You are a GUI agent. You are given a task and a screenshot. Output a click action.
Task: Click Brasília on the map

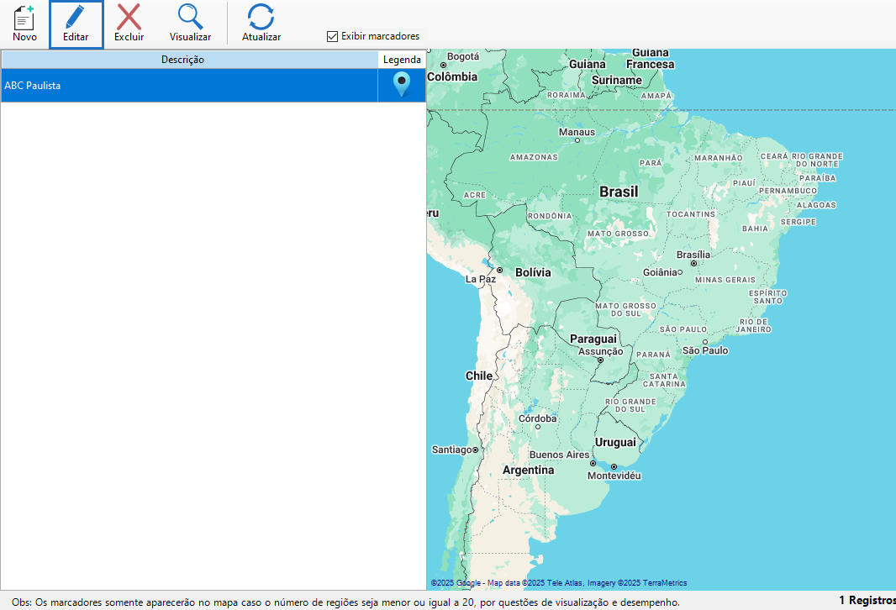coord(693,255)
